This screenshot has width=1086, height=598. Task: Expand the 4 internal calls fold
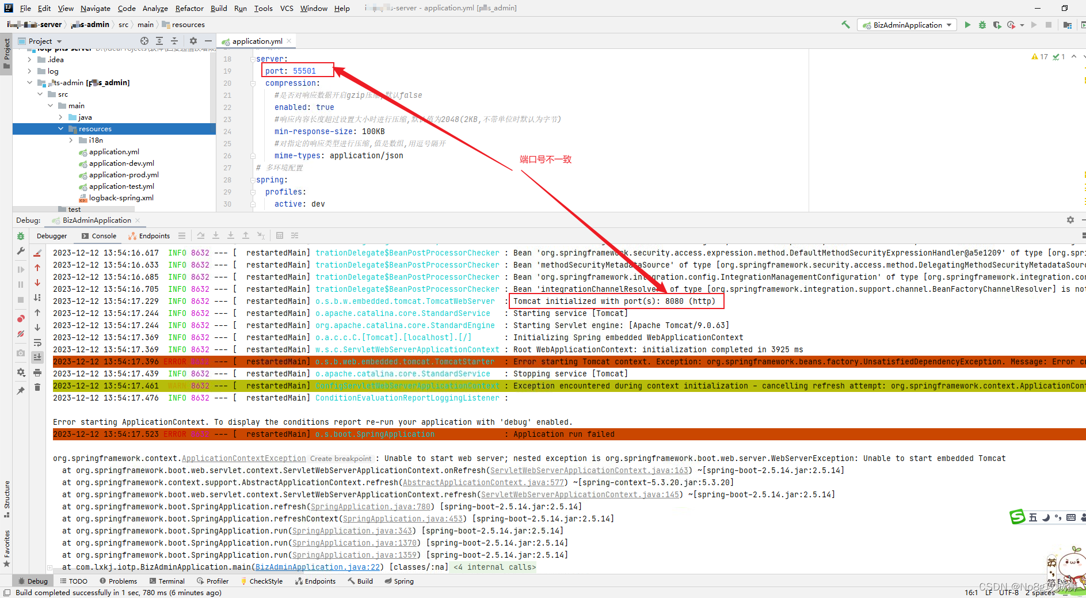pyautogui.click(x=495, y=567)
